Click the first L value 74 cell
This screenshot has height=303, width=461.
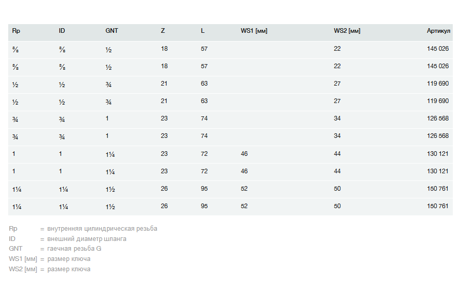204,118
